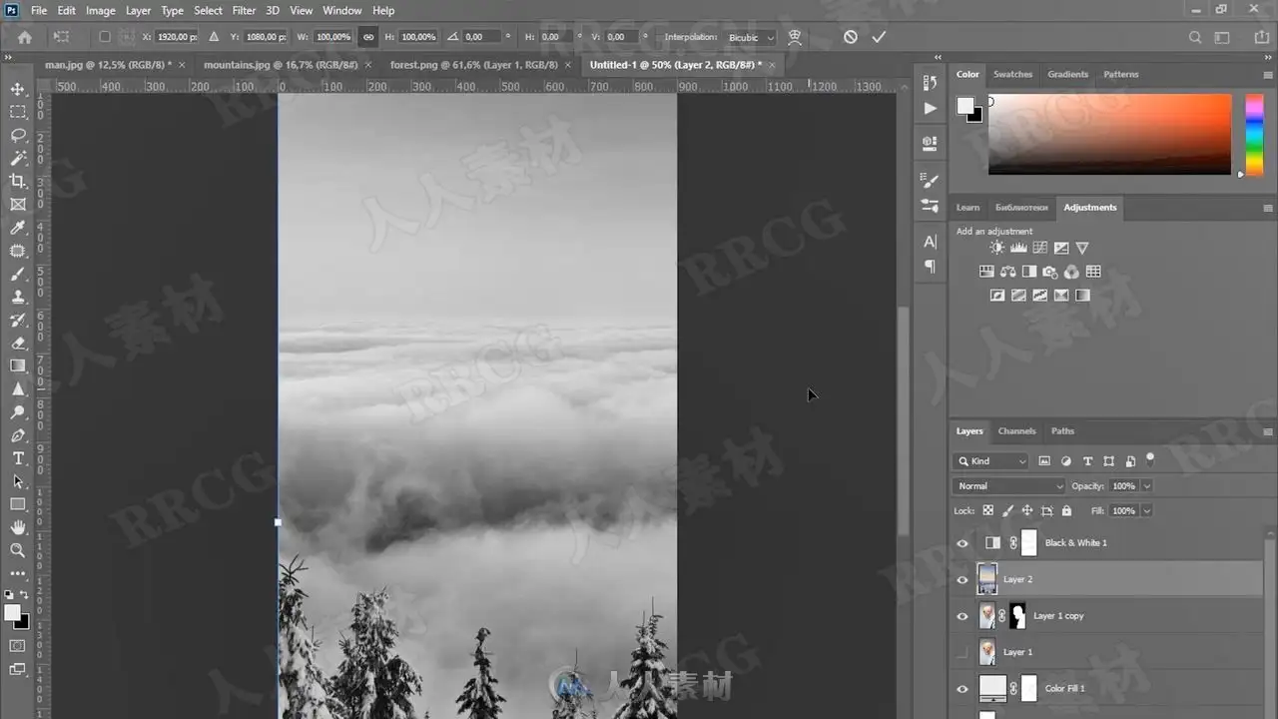Open the Search icon in options bar
Viewport: 1278px width, 719px height.
[1195, 37]
